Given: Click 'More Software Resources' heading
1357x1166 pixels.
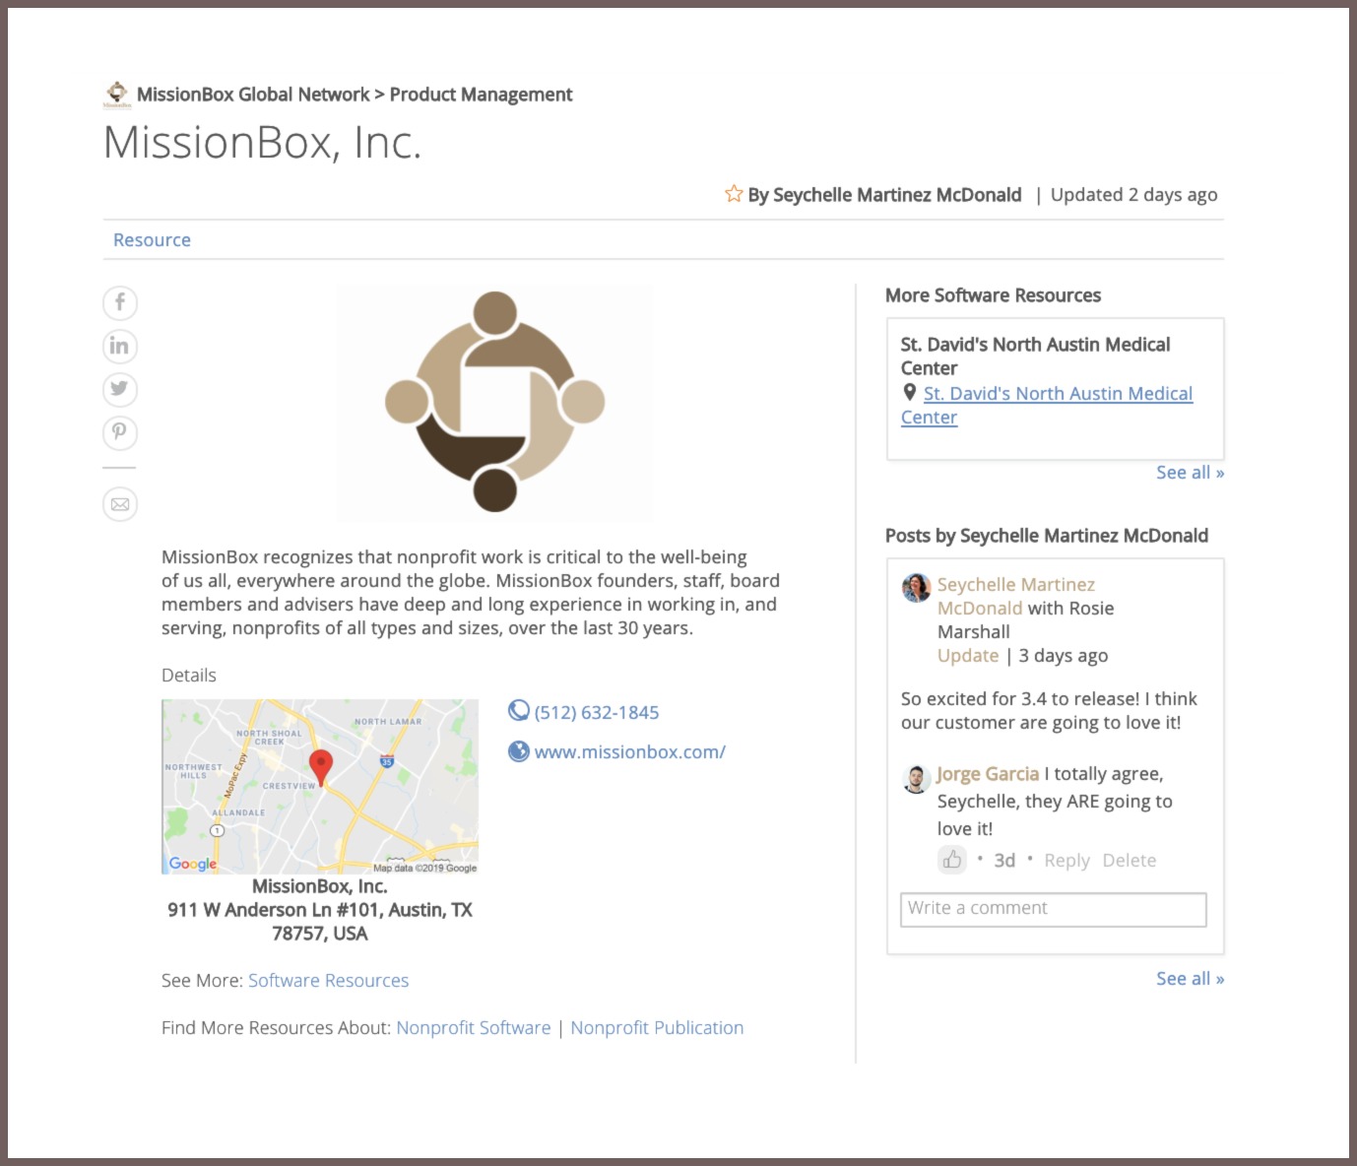Looking at the screenshot, I should (993, 295).
